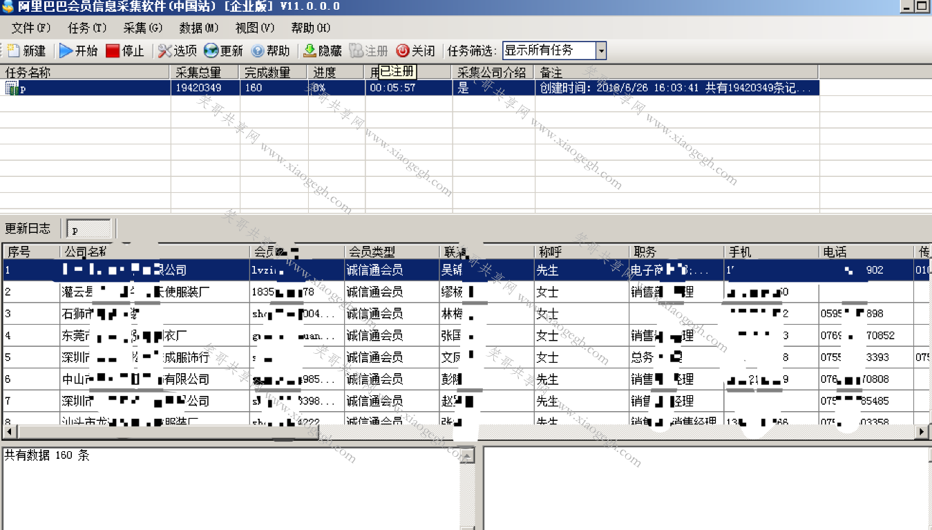Screen dimensions: 932x530
Task: Click the red 关闭 (Close) toolbar button
Action: pyautogui.click(x=415, y=50)
